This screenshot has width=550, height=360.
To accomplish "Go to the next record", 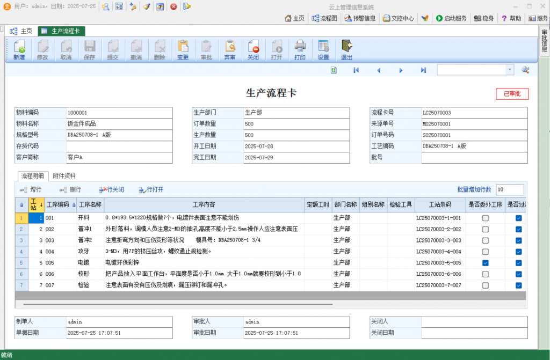I will tap(401, 70).
